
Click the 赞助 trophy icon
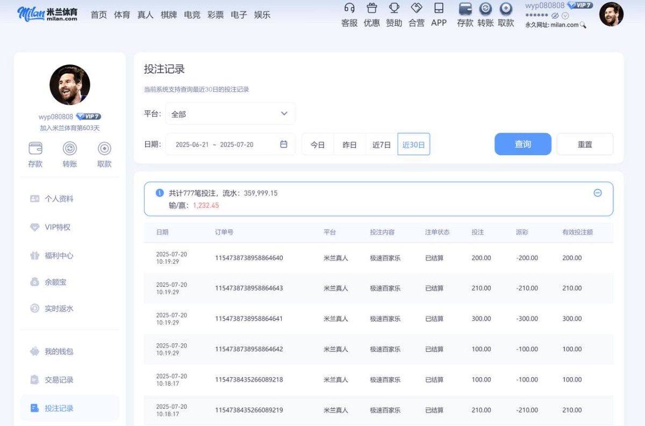pyautogui.click(x=394, y=8)
